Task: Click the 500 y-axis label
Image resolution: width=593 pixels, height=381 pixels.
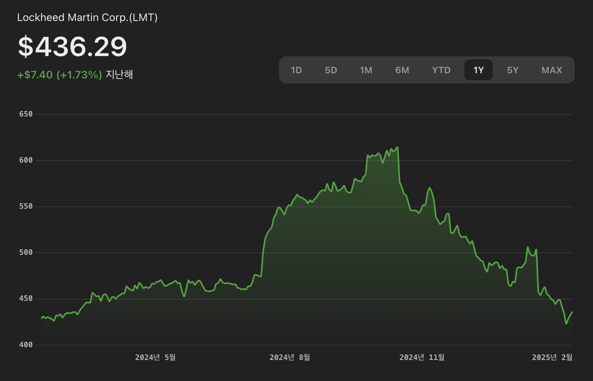Action: (26, 252)
